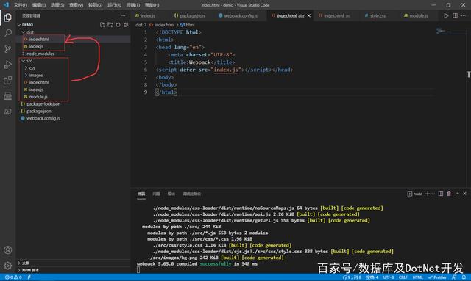Open explorer panel more actions (ellipsis)
This screenshot has height=281, width=471.
123,15
